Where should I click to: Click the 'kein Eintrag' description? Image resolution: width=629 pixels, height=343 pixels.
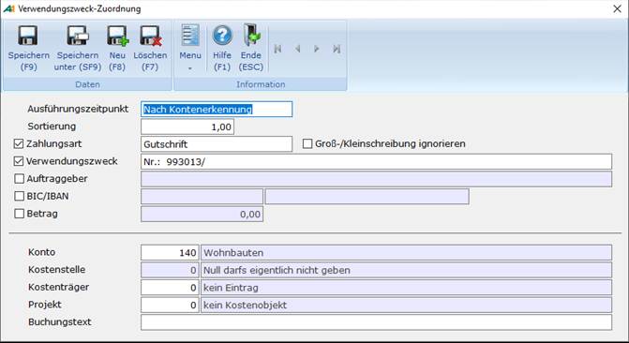point(406,288)
